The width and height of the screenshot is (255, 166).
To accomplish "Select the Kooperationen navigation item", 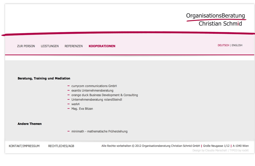I will 102,46.
